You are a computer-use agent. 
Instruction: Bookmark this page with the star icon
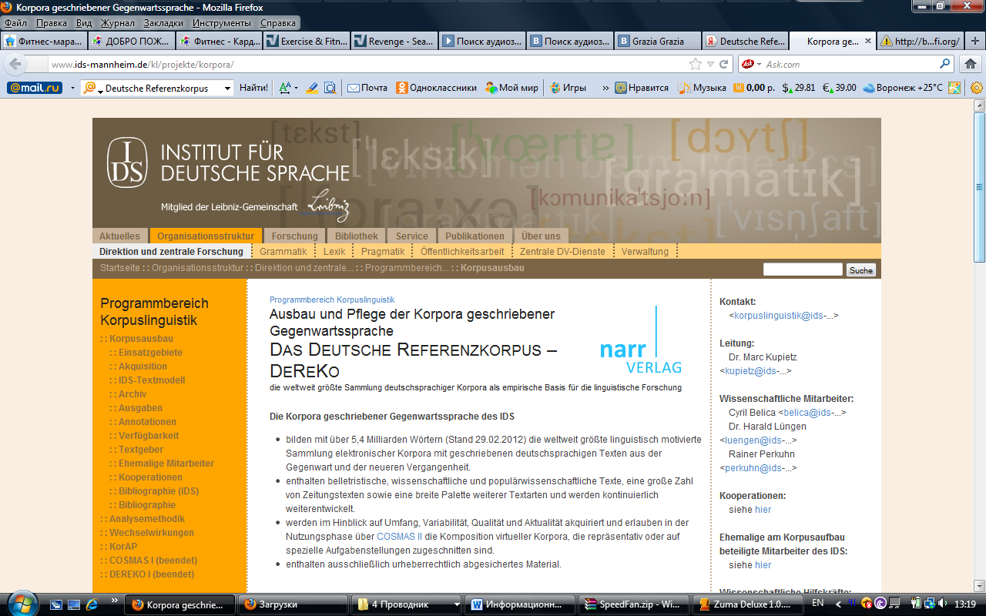tap(696, 65)
